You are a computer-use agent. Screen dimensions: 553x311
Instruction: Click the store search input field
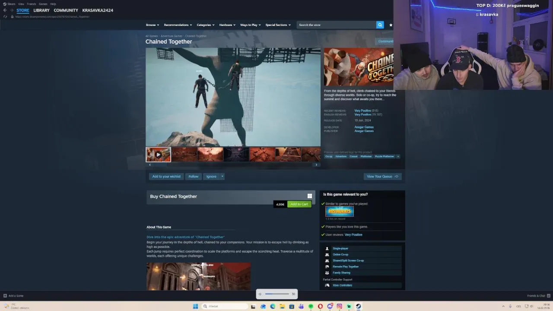tap(336, 25)
